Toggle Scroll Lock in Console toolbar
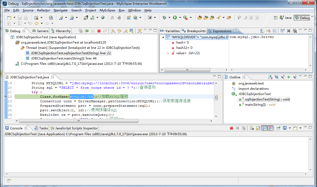The height and width of the screenshot is (187, 317). pos(258,128)
